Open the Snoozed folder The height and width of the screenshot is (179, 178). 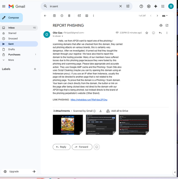19,39
